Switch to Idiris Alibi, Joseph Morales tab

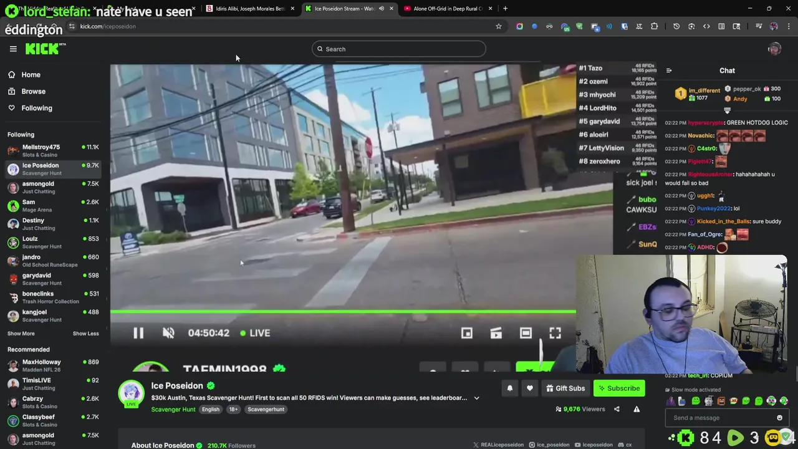tap(249, 9)
